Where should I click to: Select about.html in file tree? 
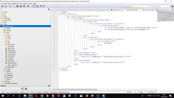coord(11,49)
